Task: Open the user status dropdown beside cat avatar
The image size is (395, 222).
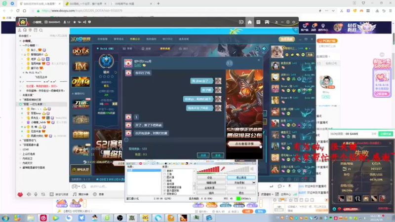Action: point(310,48)
